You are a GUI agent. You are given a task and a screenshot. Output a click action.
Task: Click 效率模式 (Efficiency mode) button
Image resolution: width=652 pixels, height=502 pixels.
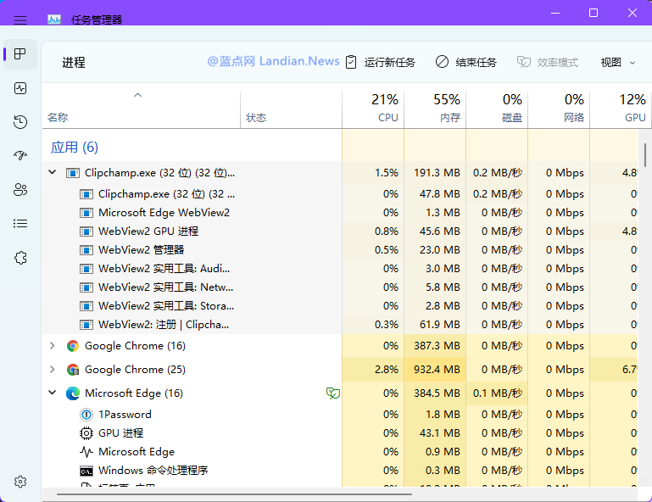pyautogui.click(x=548, y=63)
